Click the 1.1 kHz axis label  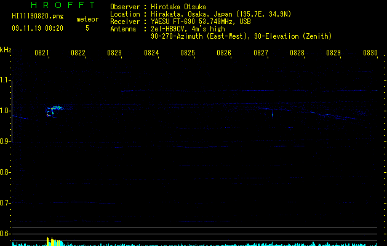click(6, 80)
